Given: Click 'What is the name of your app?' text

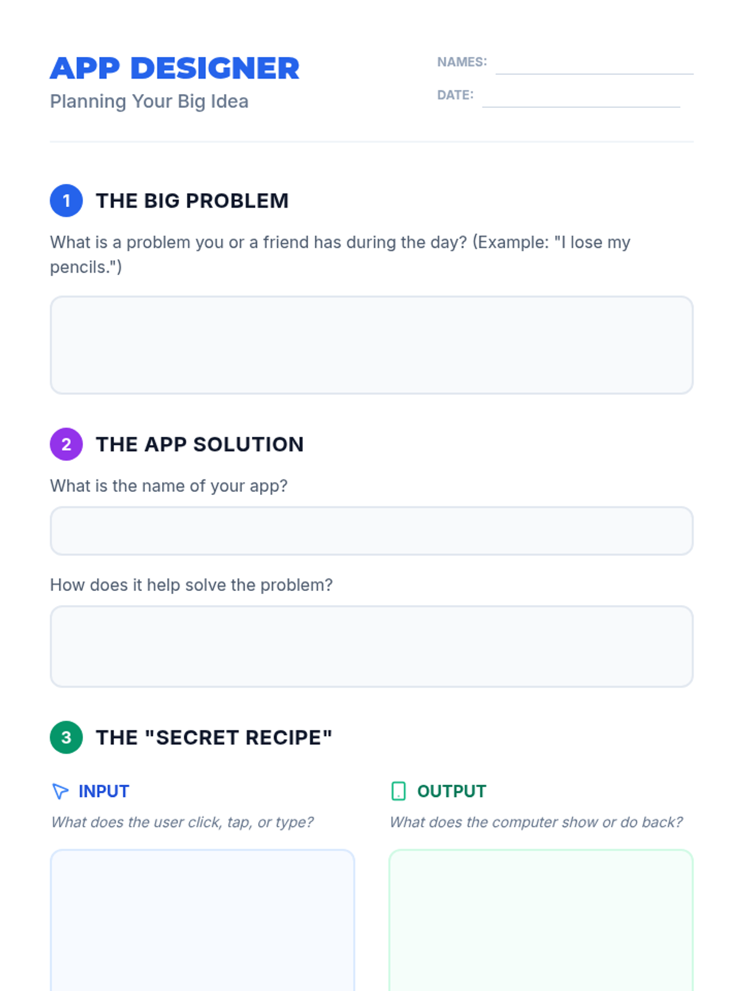Looking at the screenshot, I should coord(169,486).
